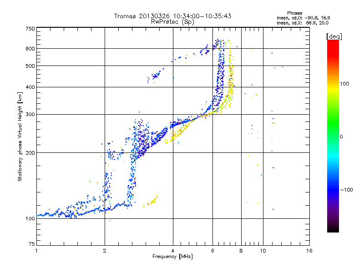Image resolution: width=364 pixels, height=273 pixels.
Task: Click the 'Frequency [MHz]' axis title
Action: pos(172,257)
